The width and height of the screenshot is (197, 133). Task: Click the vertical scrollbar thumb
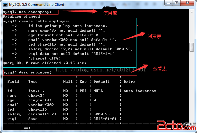191,47
